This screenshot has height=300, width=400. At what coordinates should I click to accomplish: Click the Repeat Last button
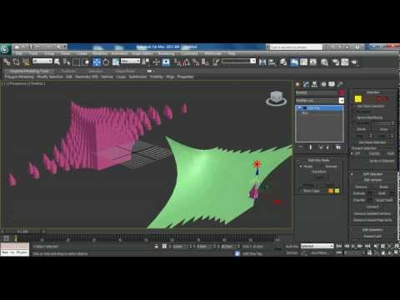click(x=372, y=236)
